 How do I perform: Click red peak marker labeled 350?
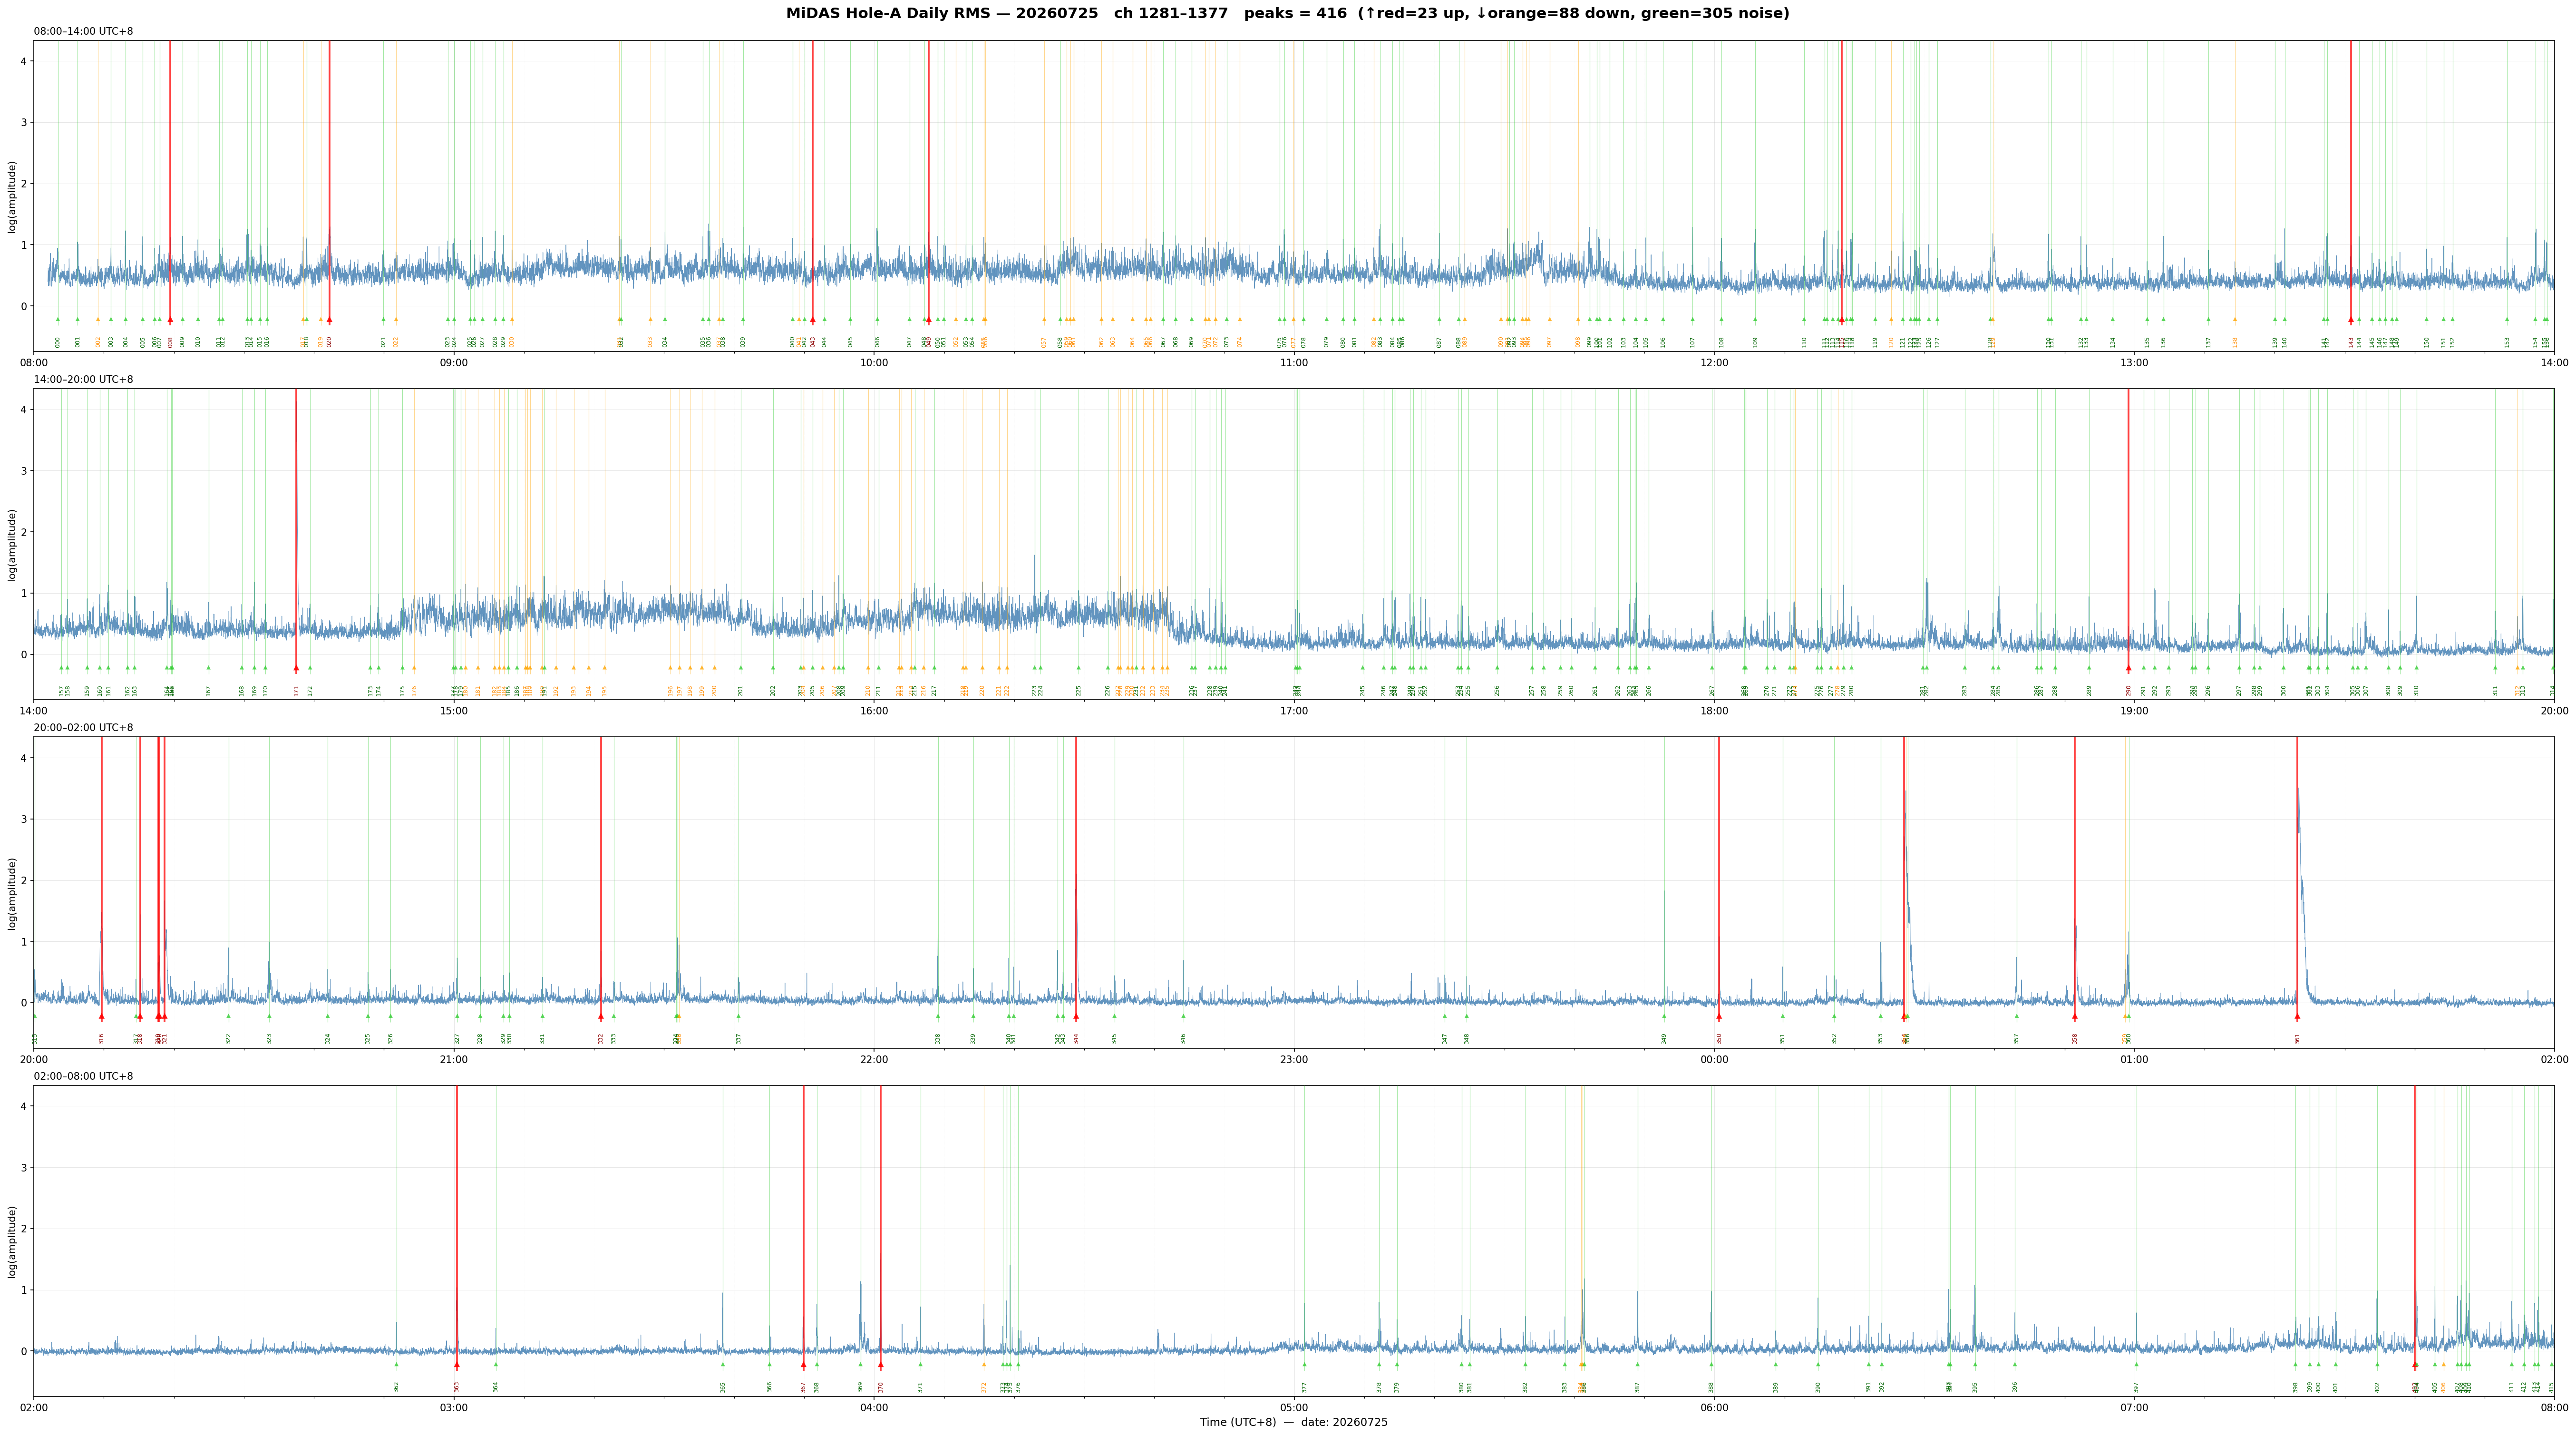[1719, 1017]
